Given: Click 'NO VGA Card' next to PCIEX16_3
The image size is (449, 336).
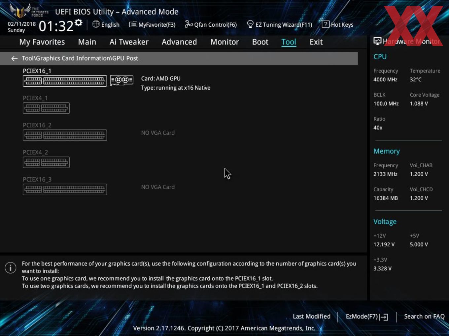Looking at the screenshot, I should (x=158, y=187).
